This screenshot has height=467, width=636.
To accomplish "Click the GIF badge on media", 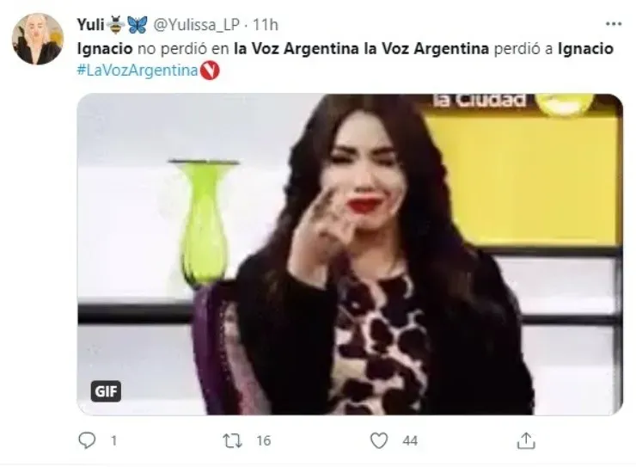I will pyautogui.click(x=106, y=391).
